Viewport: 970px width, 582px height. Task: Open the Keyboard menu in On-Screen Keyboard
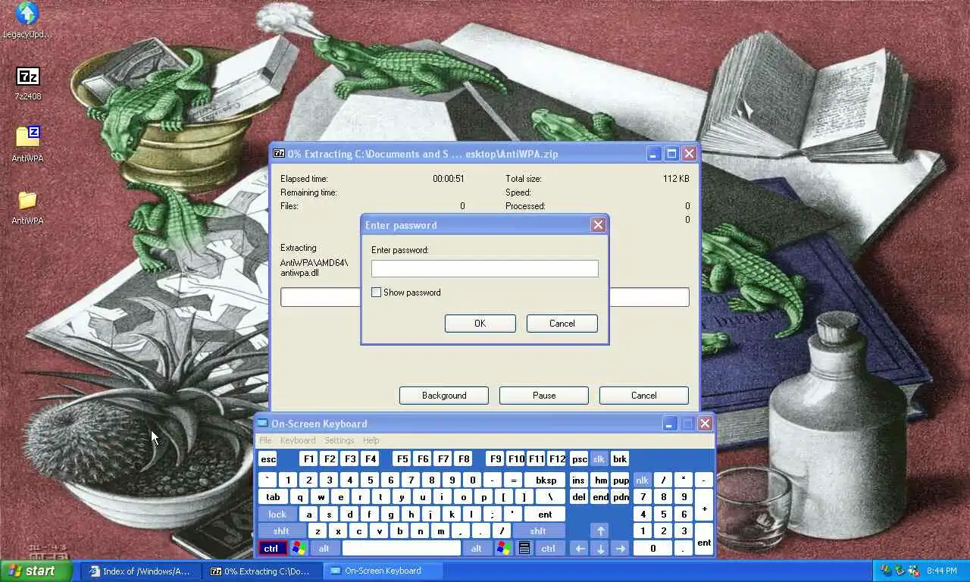pyautogui.click(x=298, y=440)
